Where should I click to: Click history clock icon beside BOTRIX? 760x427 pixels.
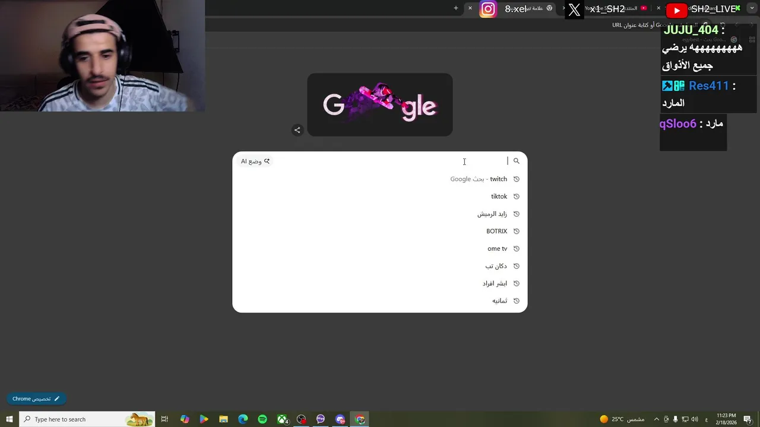[x=517, y=231]
